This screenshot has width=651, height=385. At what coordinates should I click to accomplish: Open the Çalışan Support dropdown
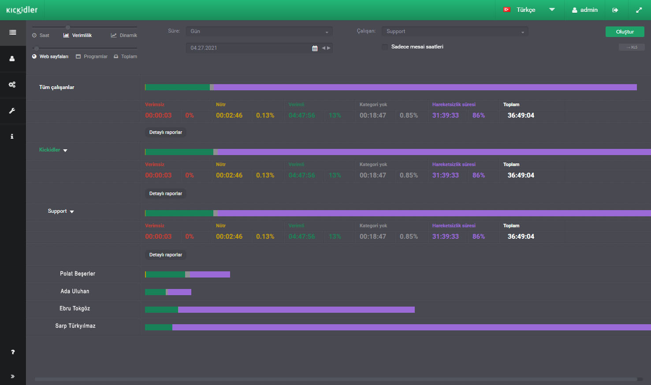coord(455,32)
